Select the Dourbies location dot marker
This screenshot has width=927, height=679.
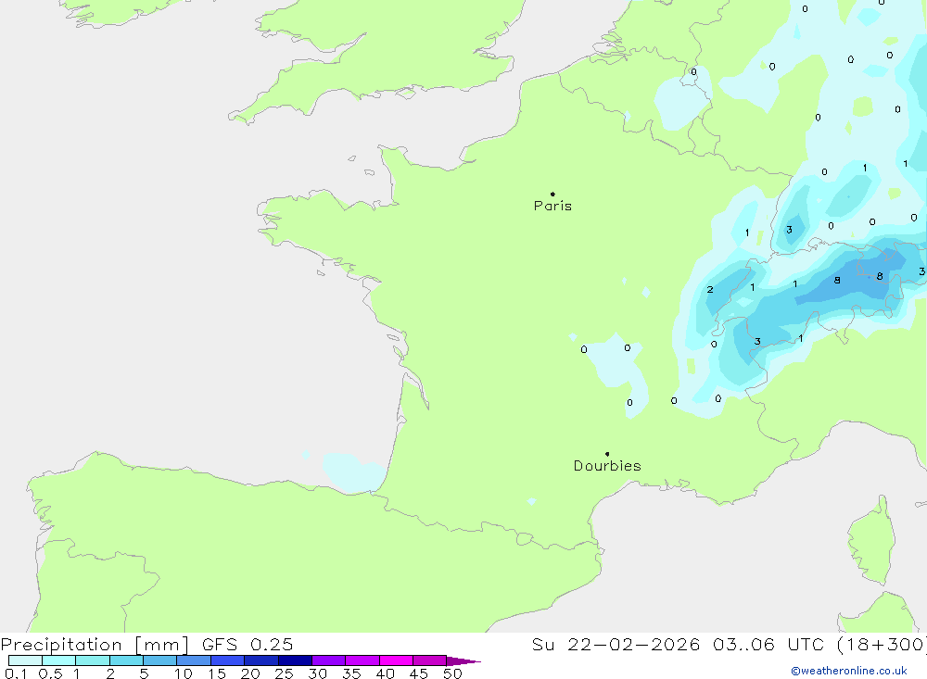click(x=607, y=454)
